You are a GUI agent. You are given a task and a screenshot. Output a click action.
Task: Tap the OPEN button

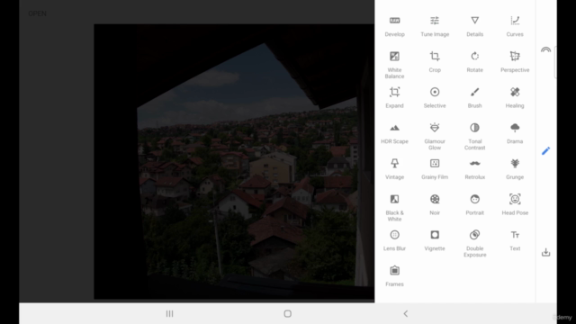point(37,13)
